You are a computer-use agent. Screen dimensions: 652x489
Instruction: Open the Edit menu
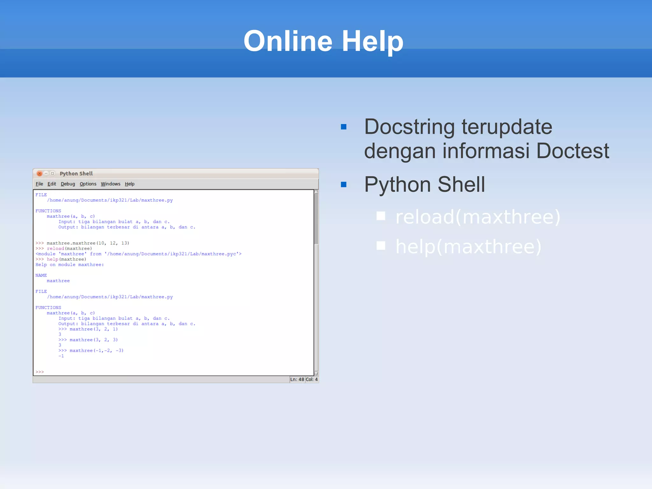(52, 184)
